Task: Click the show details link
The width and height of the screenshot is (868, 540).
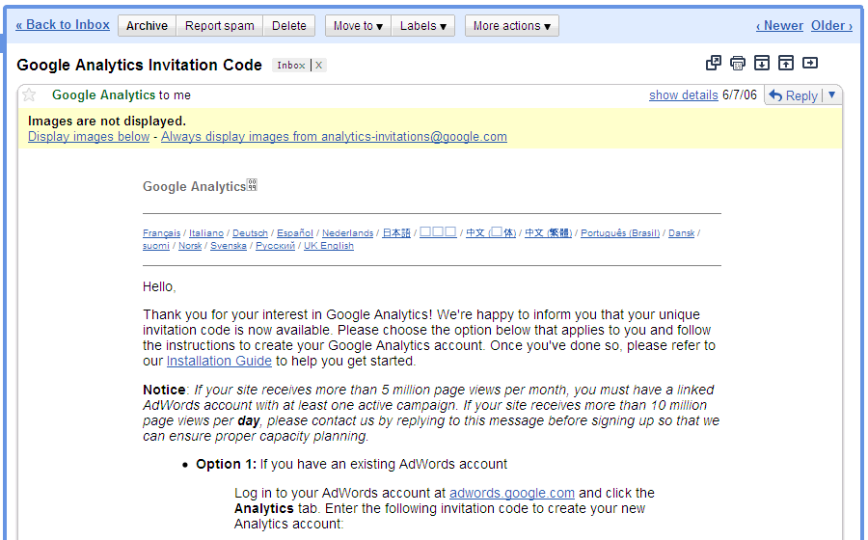Action: tap(683, 95)
